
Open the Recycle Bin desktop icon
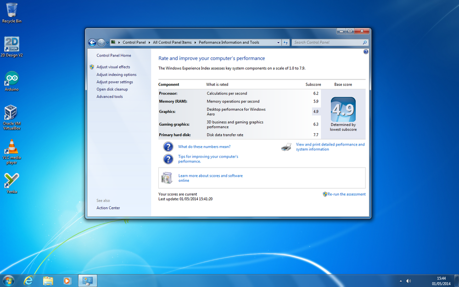[11, 13]
